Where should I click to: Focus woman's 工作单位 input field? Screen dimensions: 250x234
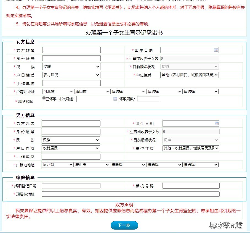71,83
